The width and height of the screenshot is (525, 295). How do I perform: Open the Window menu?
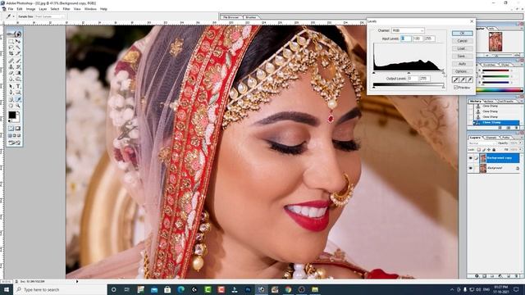click(x=90, y=9)
